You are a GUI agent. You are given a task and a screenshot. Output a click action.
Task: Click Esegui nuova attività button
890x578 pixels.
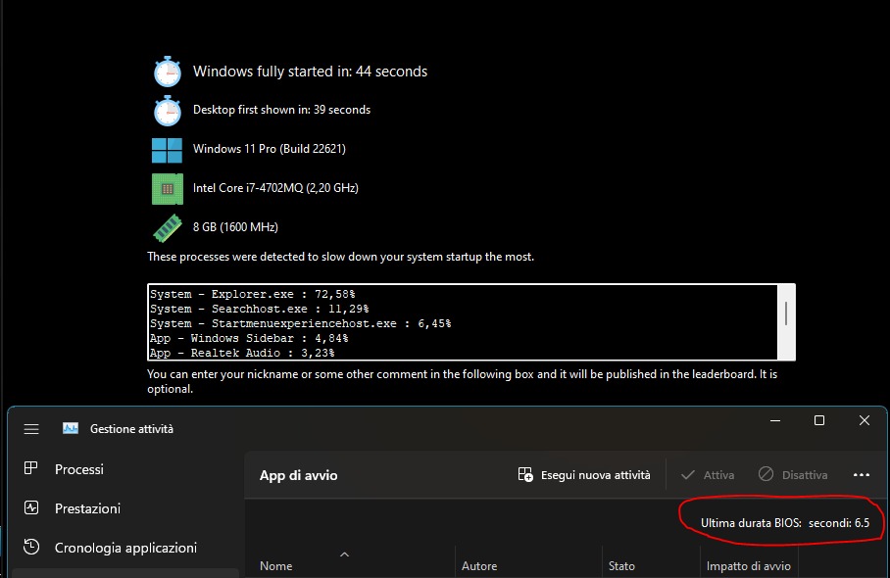coord(584,475)
